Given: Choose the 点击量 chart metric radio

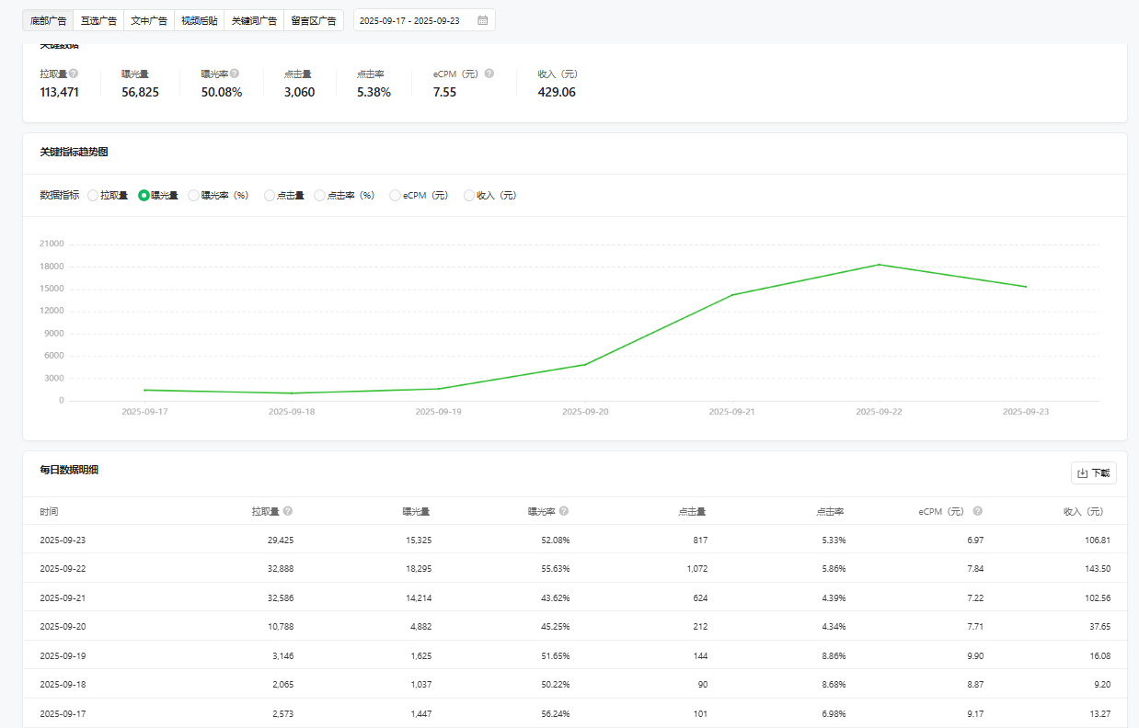Looking at the screenshot, I should point(269,195).
